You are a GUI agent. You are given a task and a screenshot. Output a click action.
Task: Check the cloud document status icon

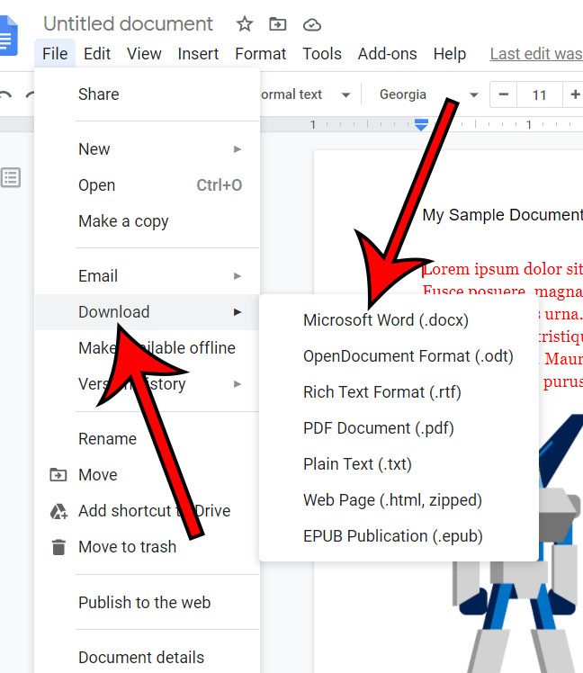pyautogui.click(x=311, y=25)
